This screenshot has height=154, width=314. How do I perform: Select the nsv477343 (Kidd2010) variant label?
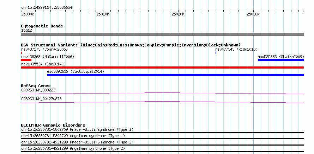click(236, 49)
